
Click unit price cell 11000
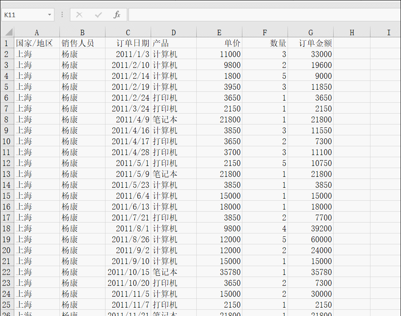pyautogui.click(x=219, y=54)
